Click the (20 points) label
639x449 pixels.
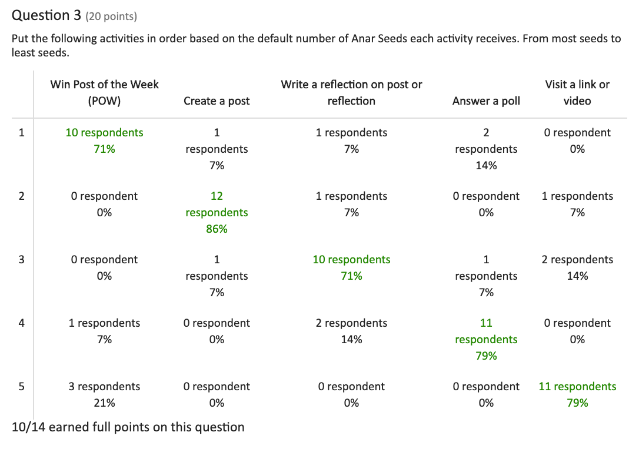pyautogui.click(x=111, y=16)
